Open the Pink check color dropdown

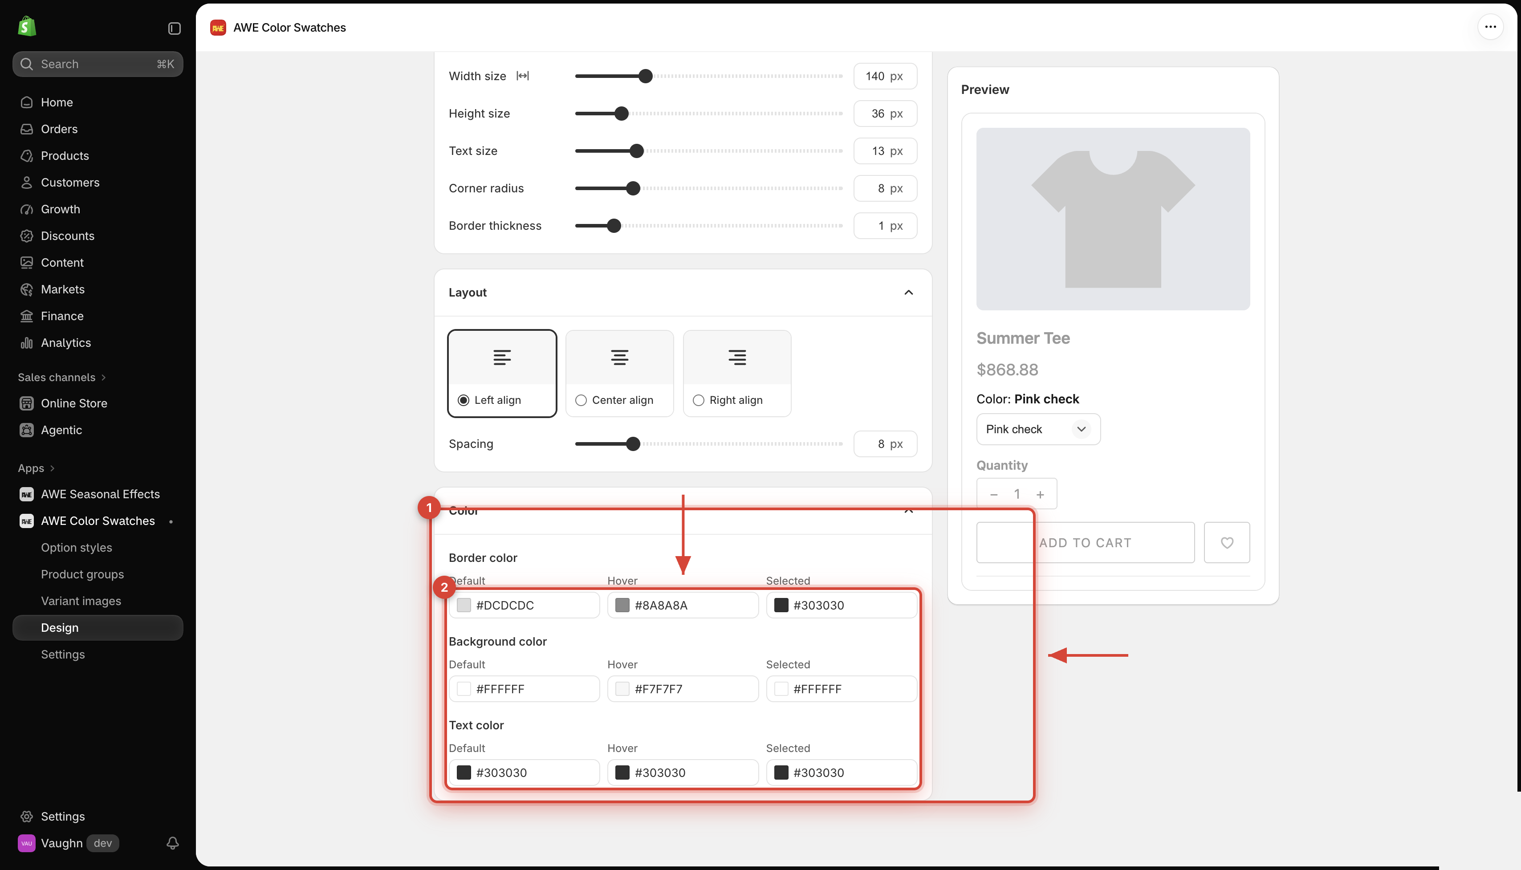point(1038,429)
